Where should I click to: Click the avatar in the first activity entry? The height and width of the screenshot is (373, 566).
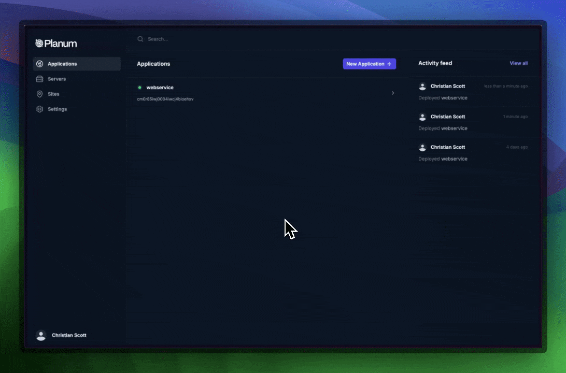(423, 86)
